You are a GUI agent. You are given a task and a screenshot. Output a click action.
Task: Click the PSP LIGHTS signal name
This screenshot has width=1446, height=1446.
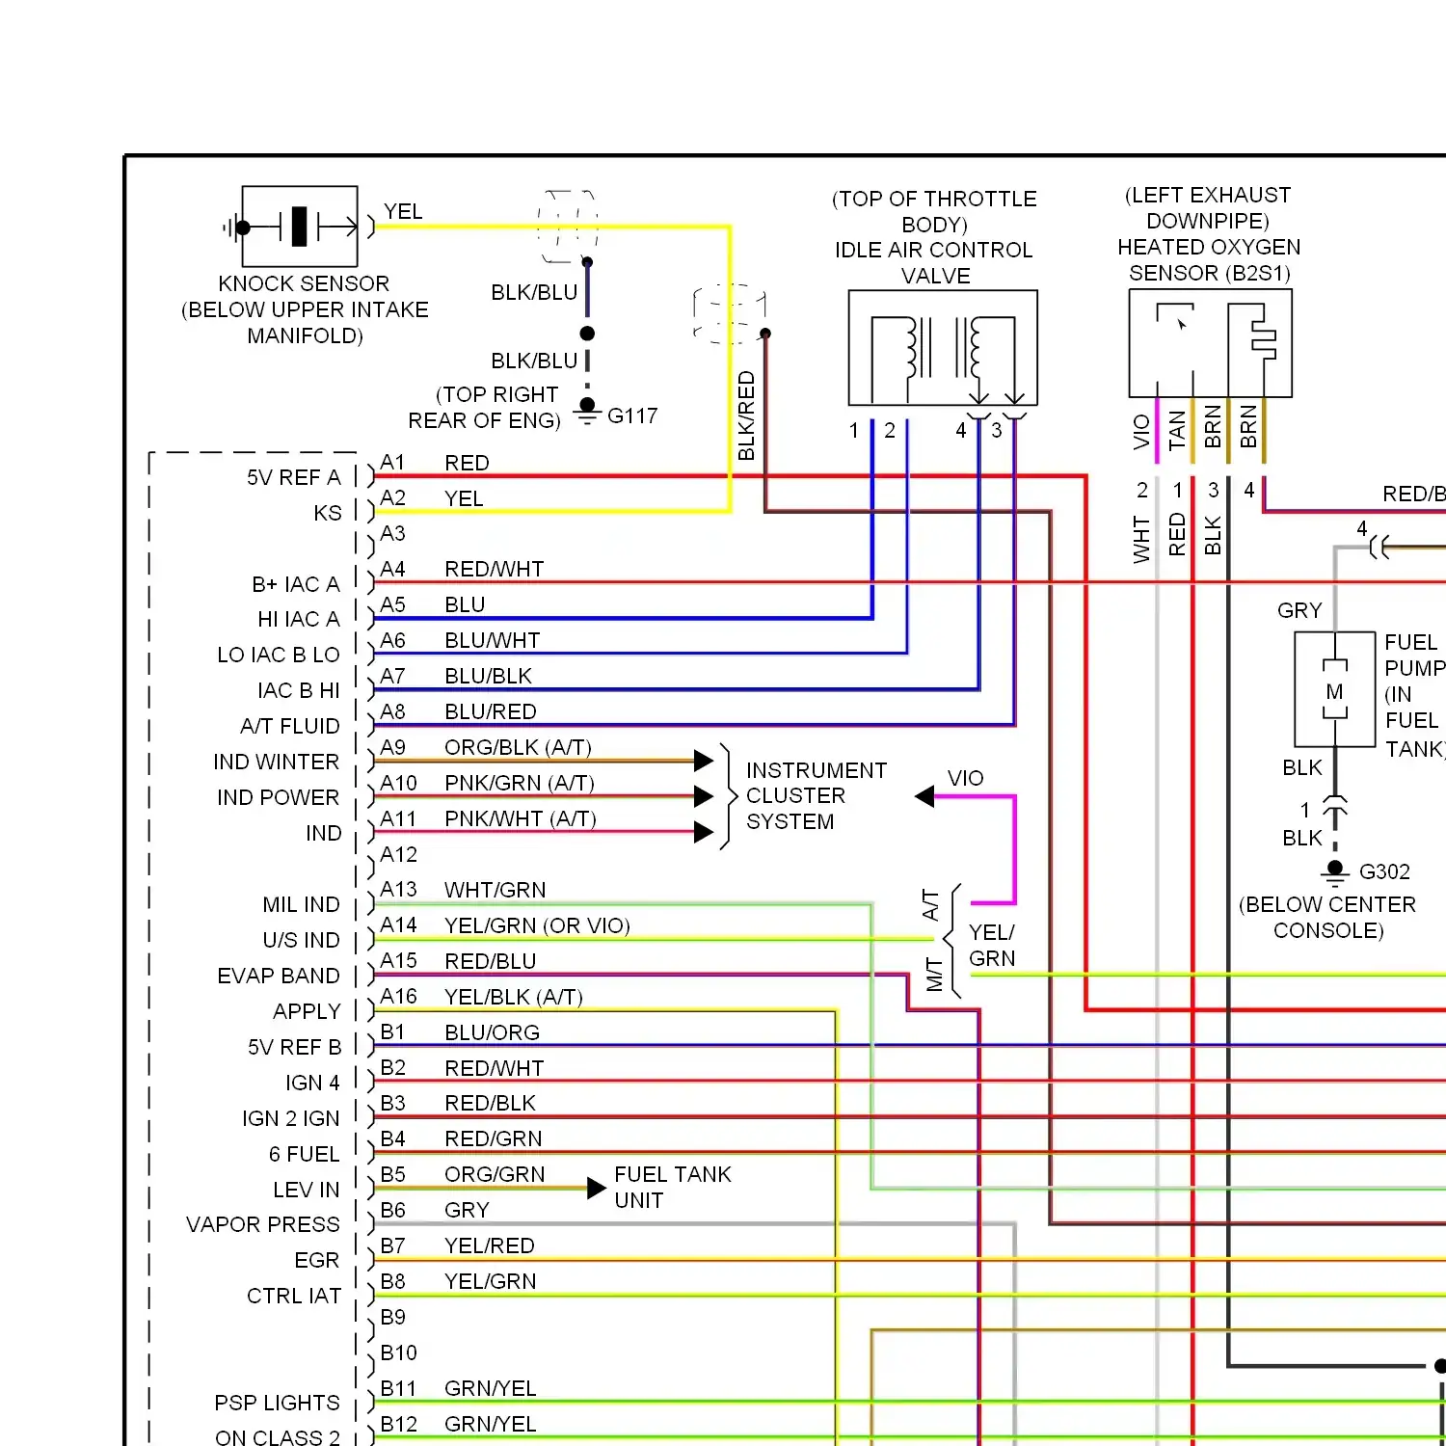click(x=278, y=1403)
